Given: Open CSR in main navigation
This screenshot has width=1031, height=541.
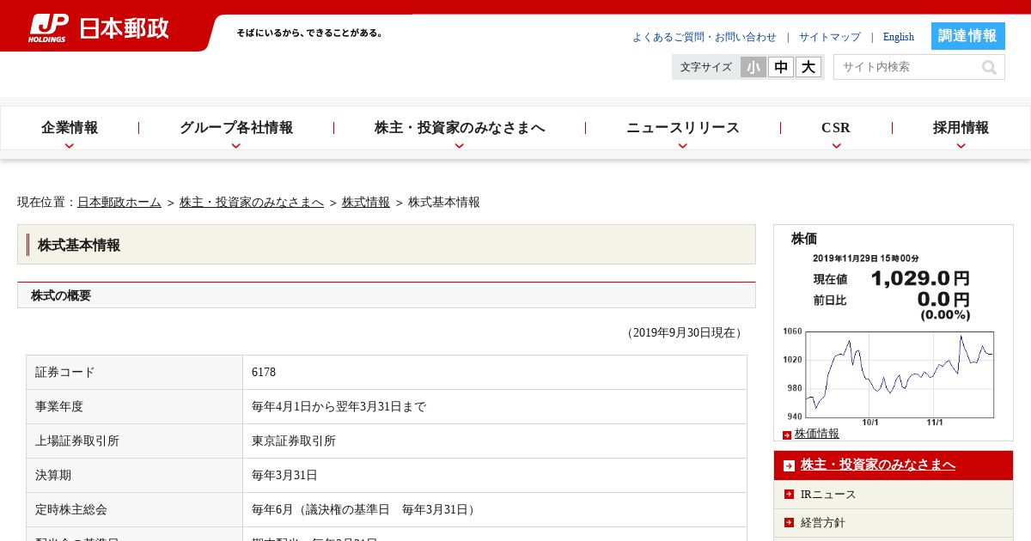Looking at the screenshot, I should pyautogui.click(x=836, y=128).
